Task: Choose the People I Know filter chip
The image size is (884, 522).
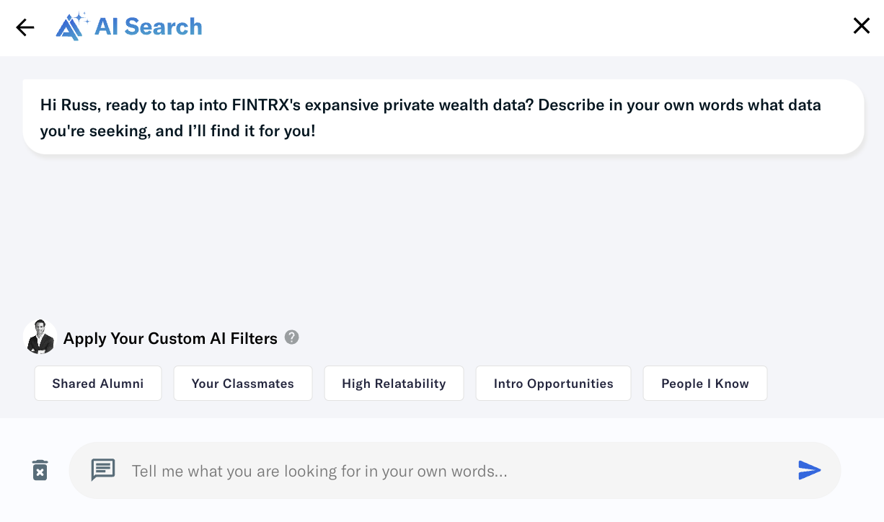Action: point(704,384)
